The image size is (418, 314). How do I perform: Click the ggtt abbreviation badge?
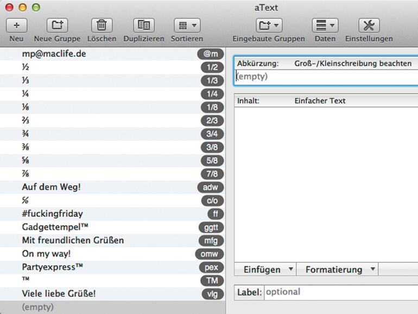211,227
